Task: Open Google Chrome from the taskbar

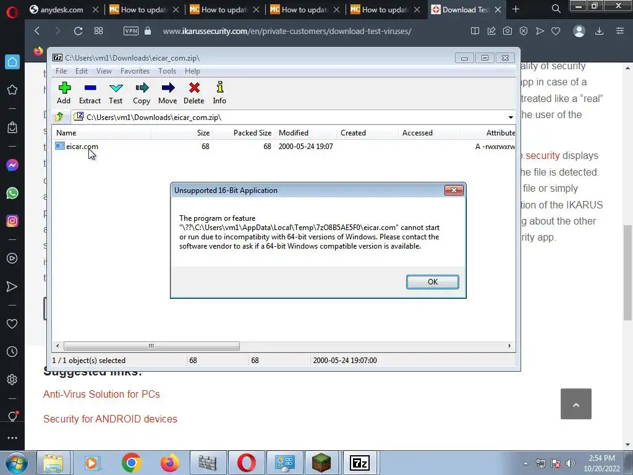Action: click(x=131, y=463)
